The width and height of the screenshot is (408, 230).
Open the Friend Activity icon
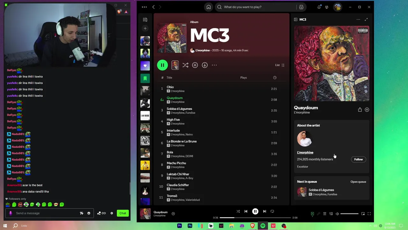tap(327, 7)
